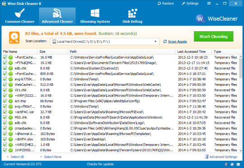244x168 pixels.
Task: Click green status icon for ~ar6FAC.xar row
Action: click(x=10, y=112)
